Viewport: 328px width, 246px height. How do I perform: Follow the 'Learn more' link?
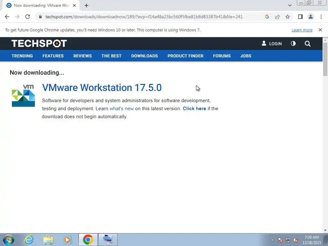click(x=302, y=30)
